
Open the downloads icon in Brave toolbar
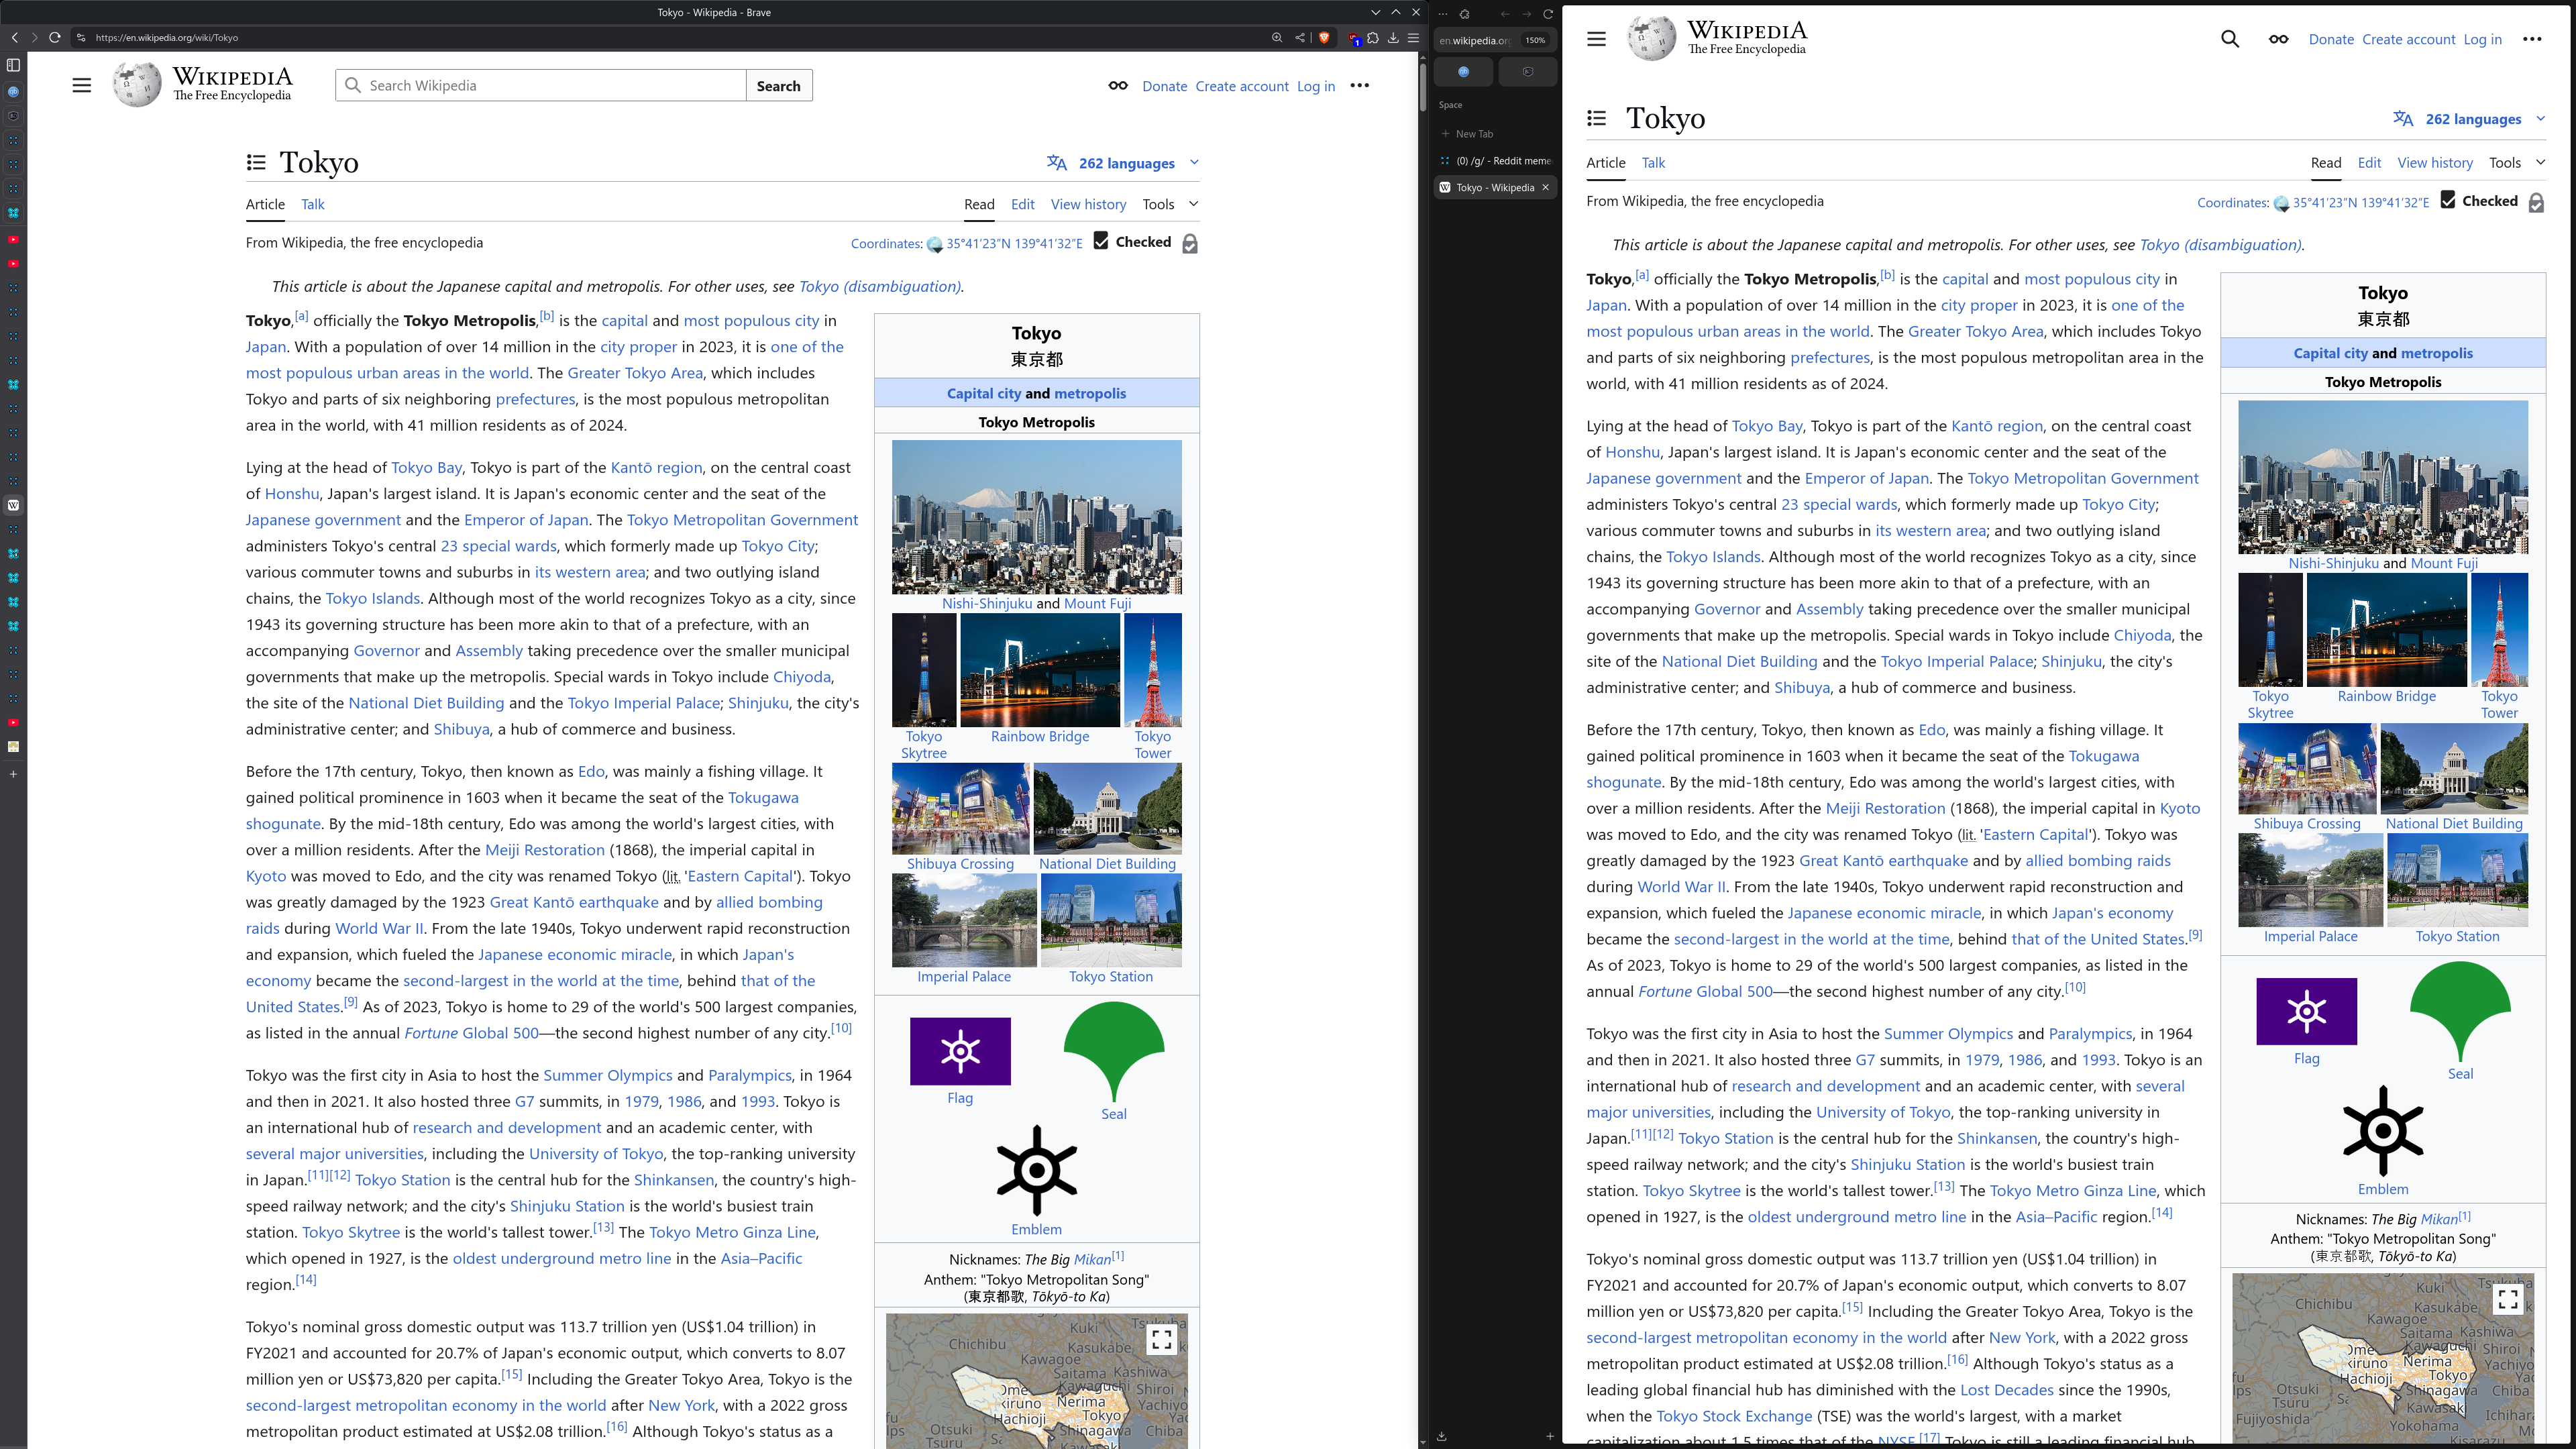[x=1393, y=38]
